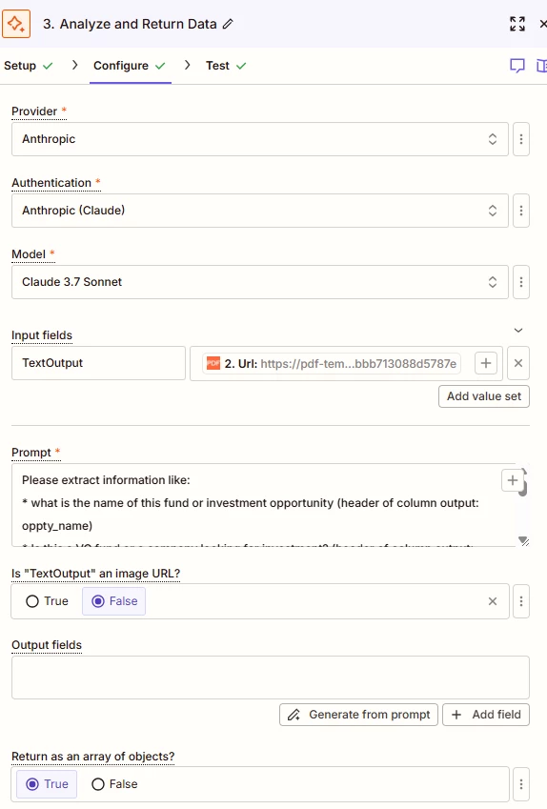Image resolution: width=547 pixels, height=809 pixels.
Task: Click the plus icon in Url value field
Action: pyautogui.click(x=486, y=363)
